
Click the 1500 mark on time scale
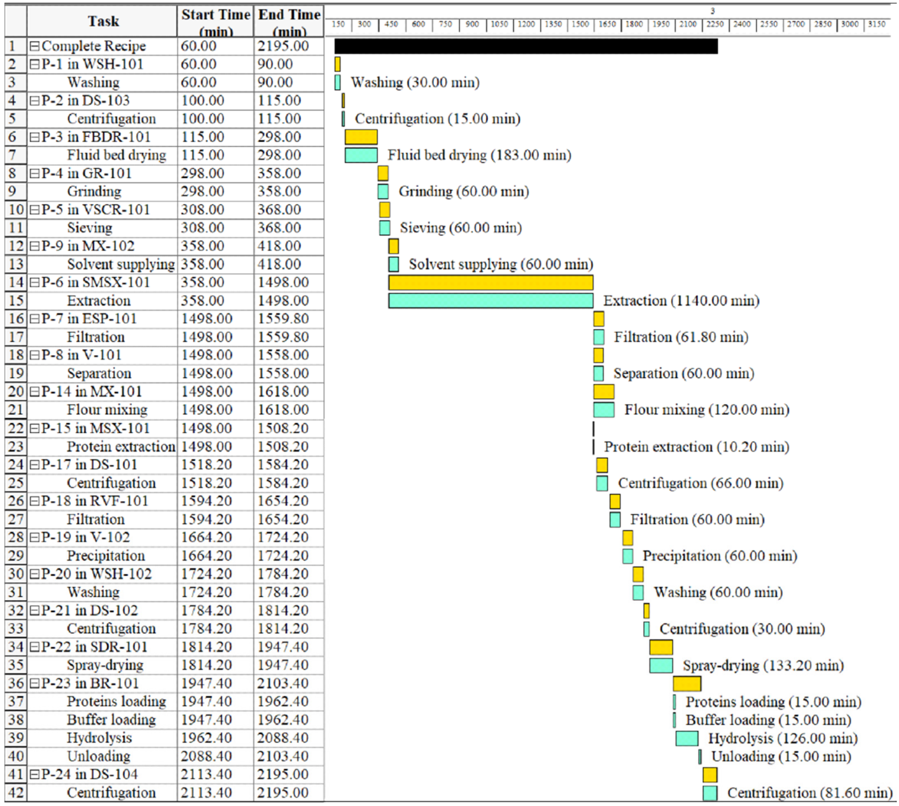(580, 24)
